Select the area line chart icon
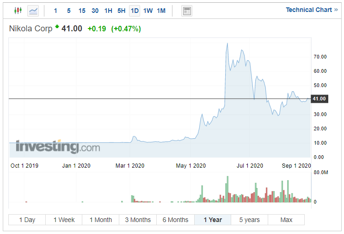Viewport: 344px width, 234px height. pos(33,11)
